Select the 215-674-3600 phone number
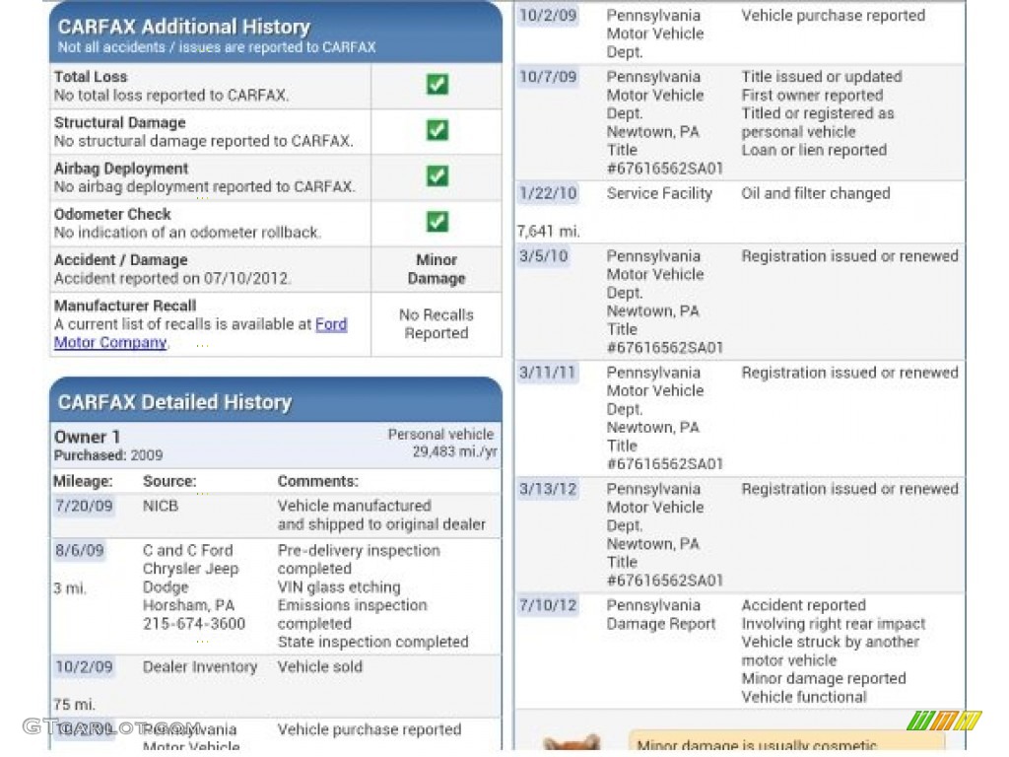This screenshot has width=1009, height=757. point(194,624)
